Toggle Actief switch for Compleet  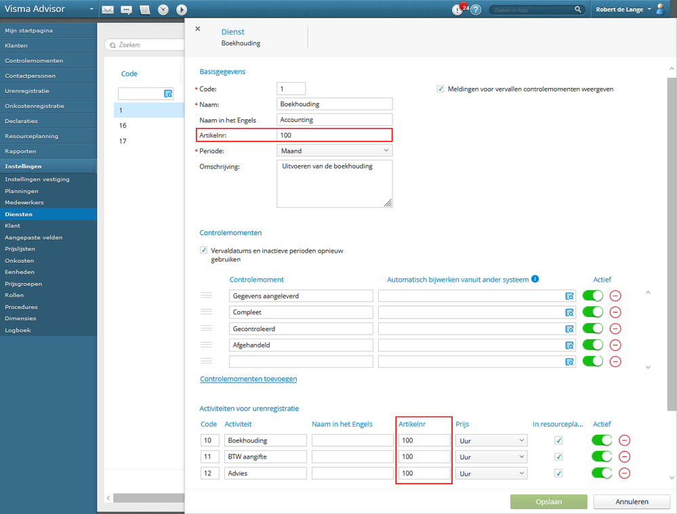pyautogui.click(x=593, y=312)
